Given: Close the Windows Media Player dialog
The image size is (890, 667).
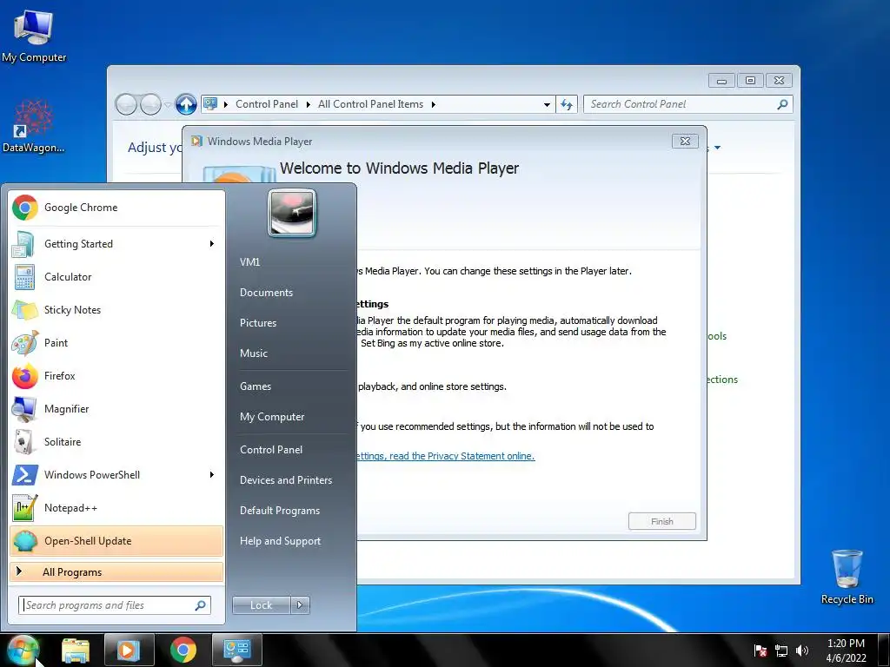Looking at the screenshot, I should (685, 142).
